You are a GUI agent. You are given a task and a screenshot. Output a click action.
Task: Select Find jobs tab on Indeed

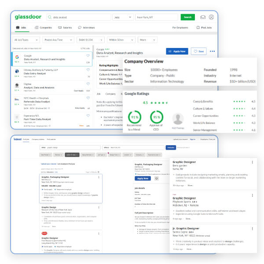tap(26, 139)
